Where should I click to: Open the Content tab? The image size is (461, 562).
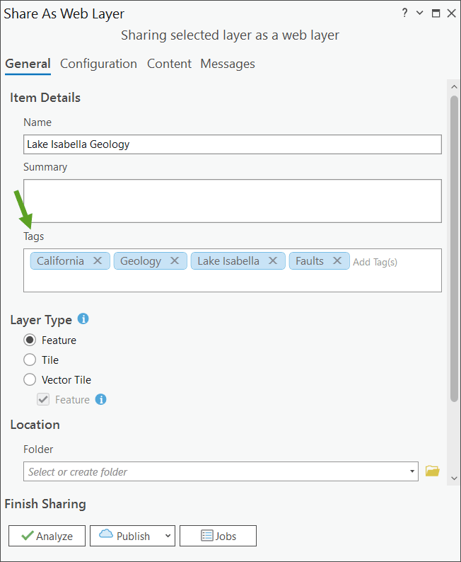point(169,64)
